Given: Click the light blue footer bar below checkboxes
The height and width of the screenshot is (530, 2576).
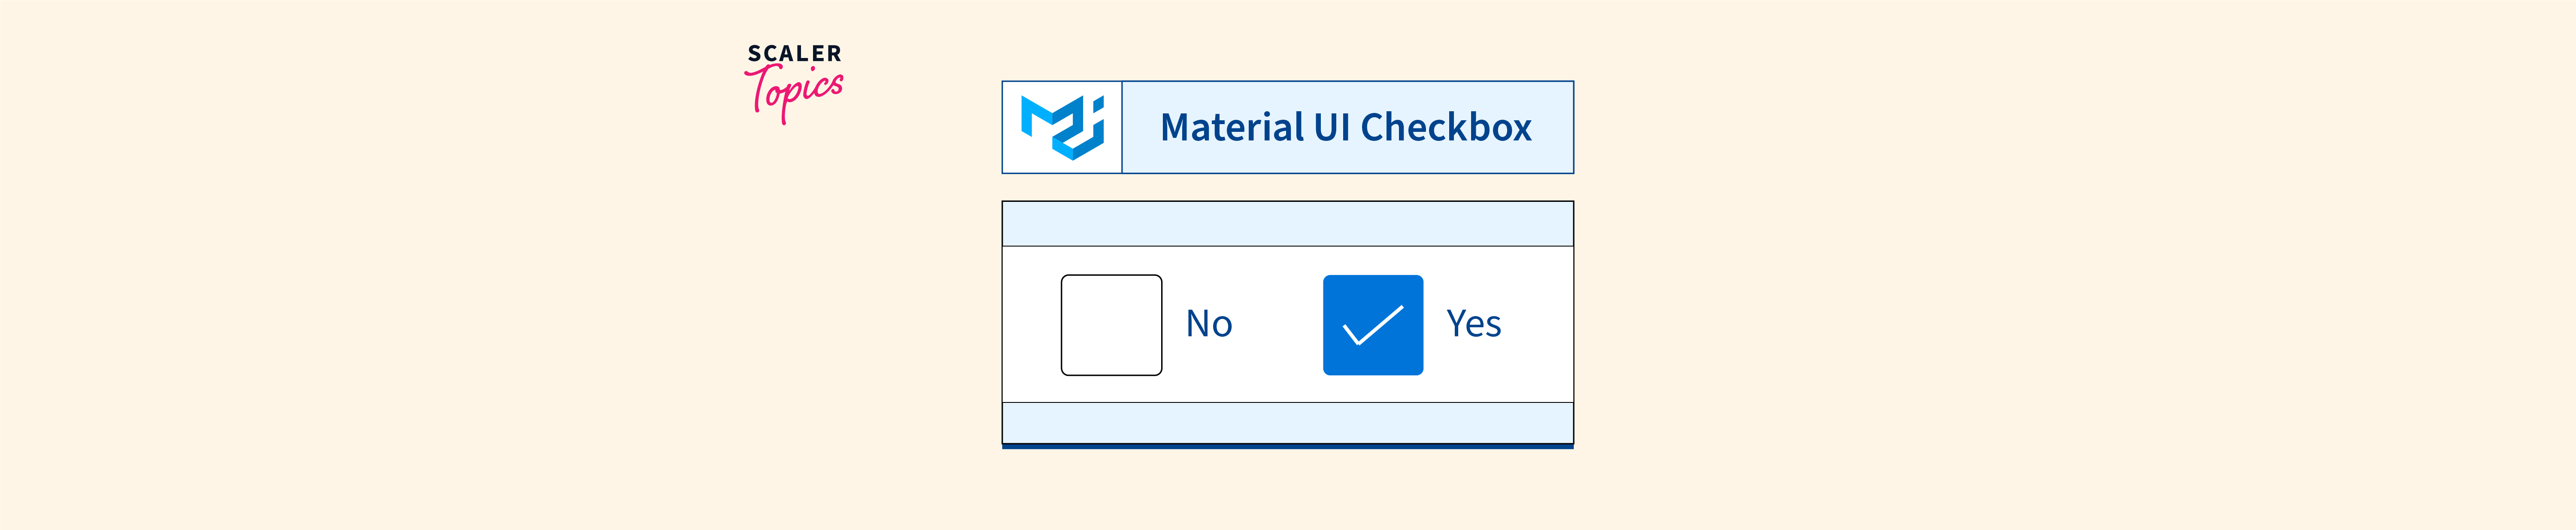Looking at the screenshot, I should [1287, 422].
